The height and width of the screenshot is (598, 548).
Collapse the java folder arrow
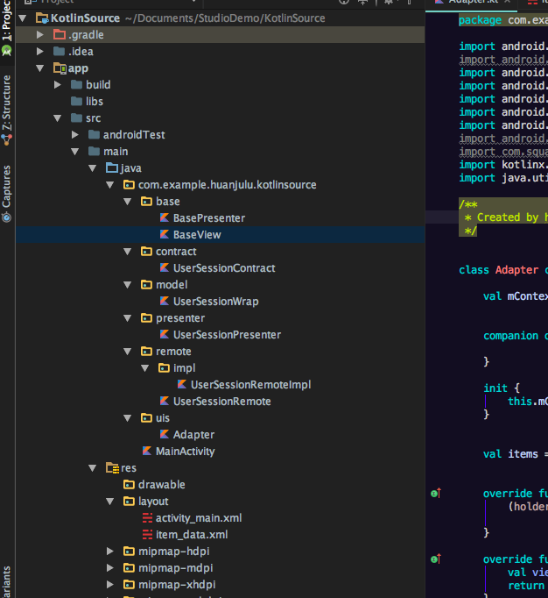pos(92,168)
